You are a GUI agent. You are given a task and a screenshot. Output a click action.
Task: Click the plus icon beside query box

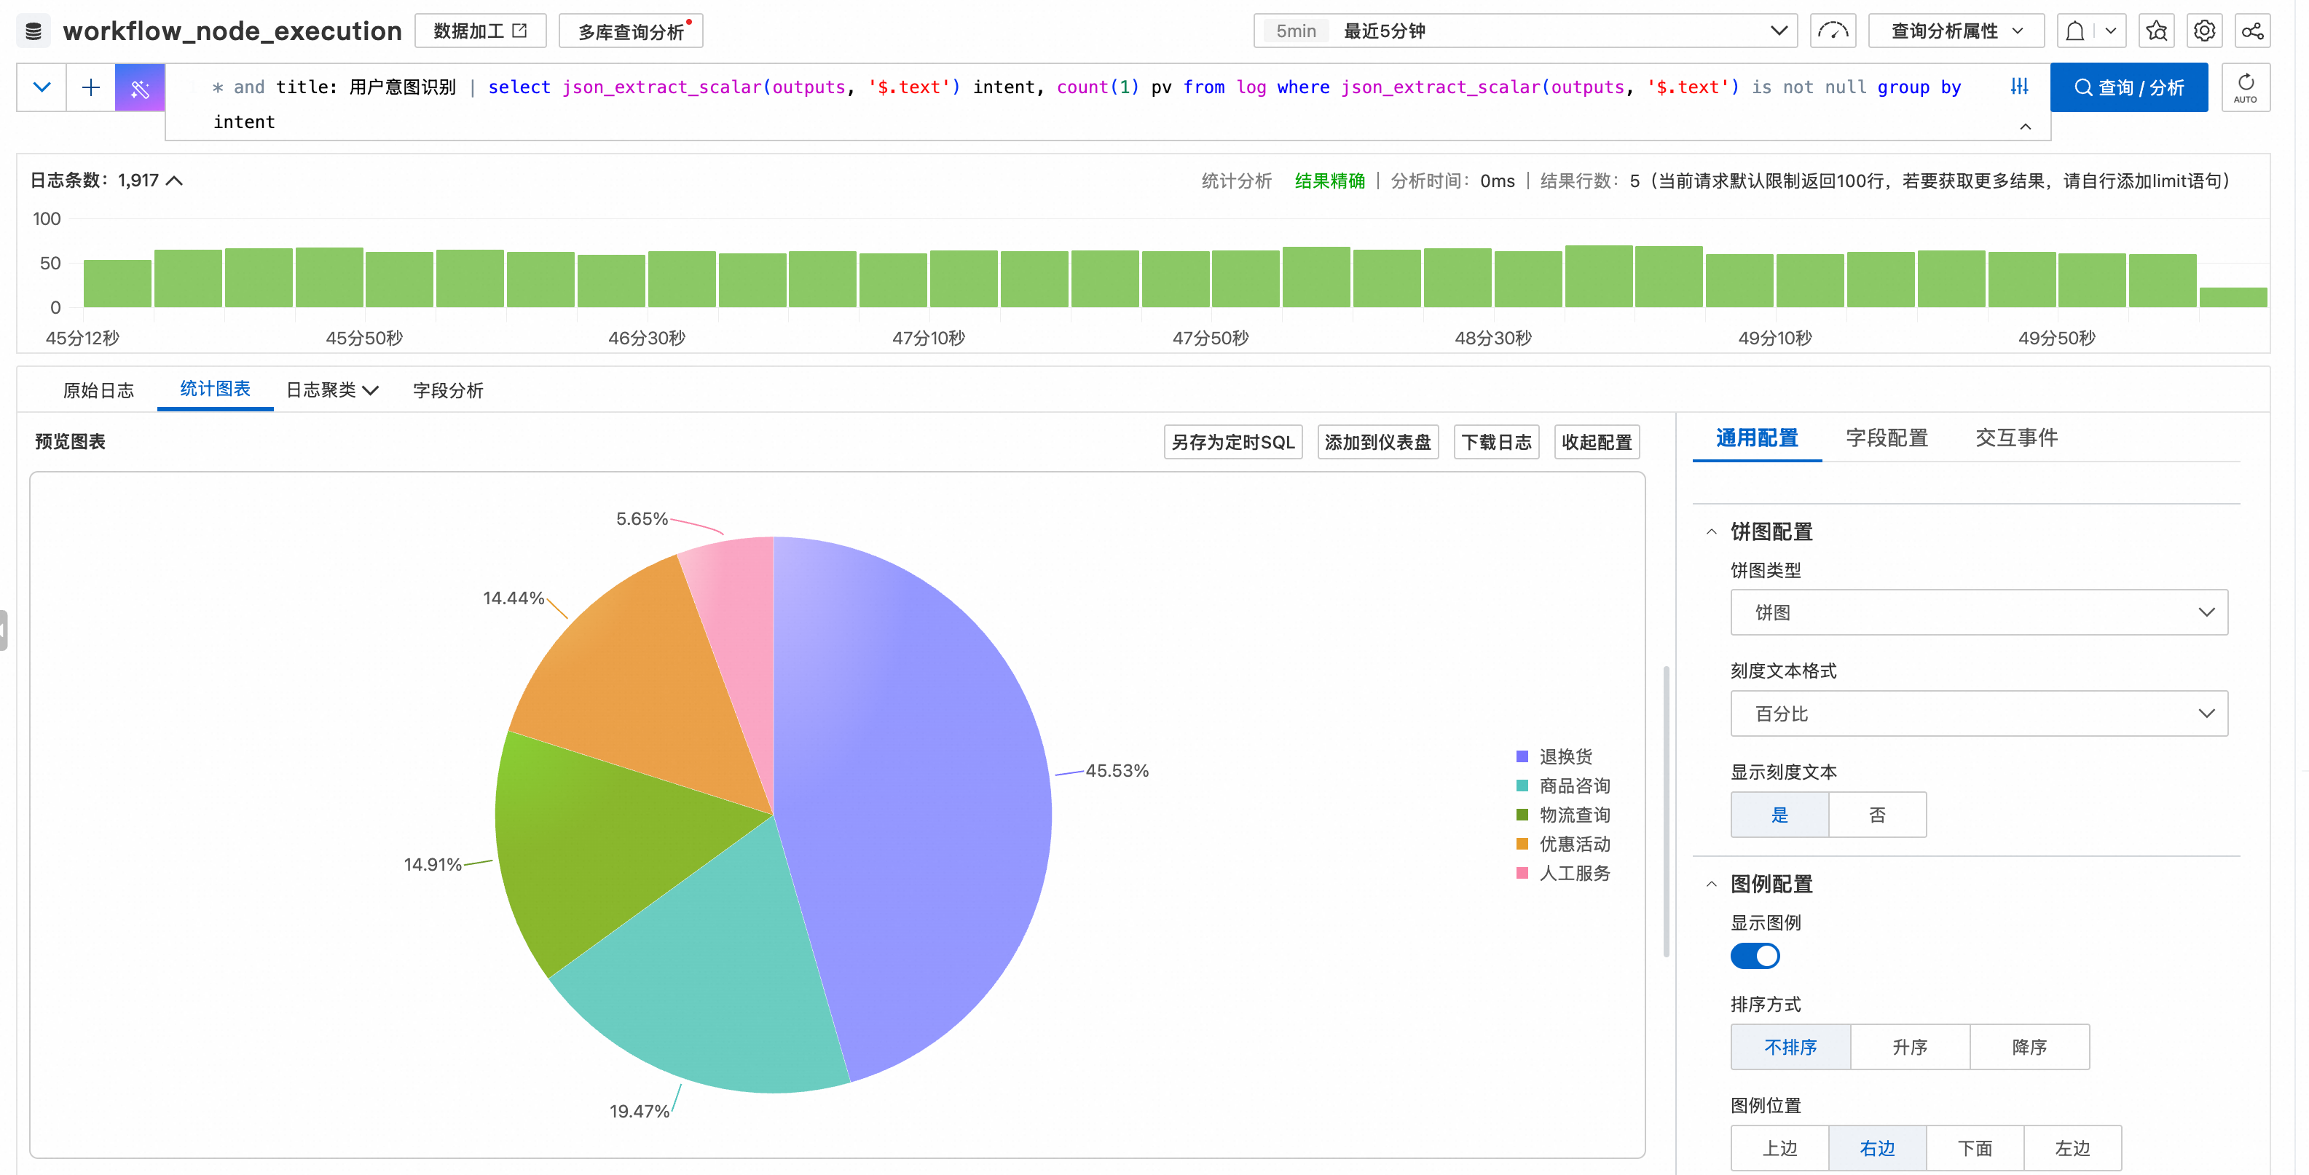pyautogui.click(x=90, y=88)
